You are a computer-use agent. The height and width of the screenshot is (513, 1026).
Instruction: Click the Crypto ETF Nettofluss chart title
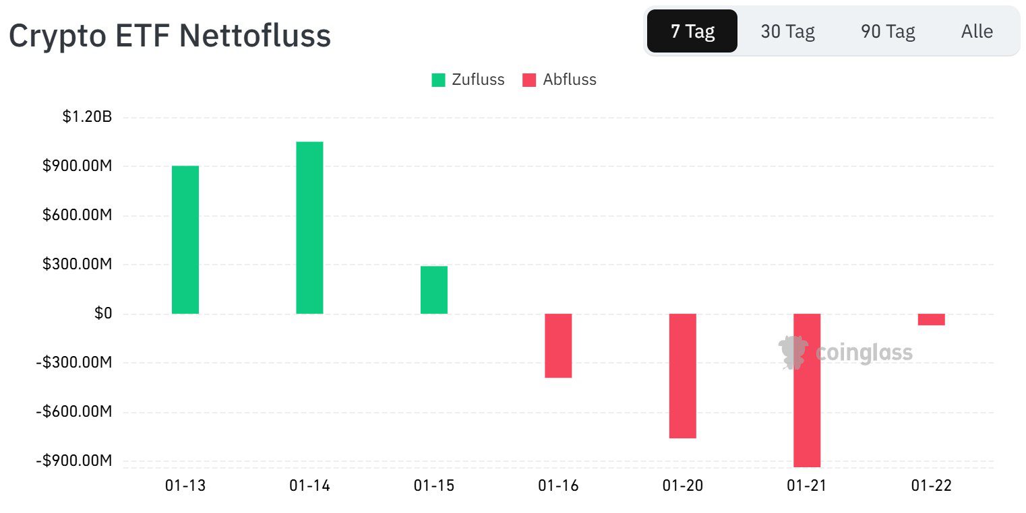coord(170,35)
